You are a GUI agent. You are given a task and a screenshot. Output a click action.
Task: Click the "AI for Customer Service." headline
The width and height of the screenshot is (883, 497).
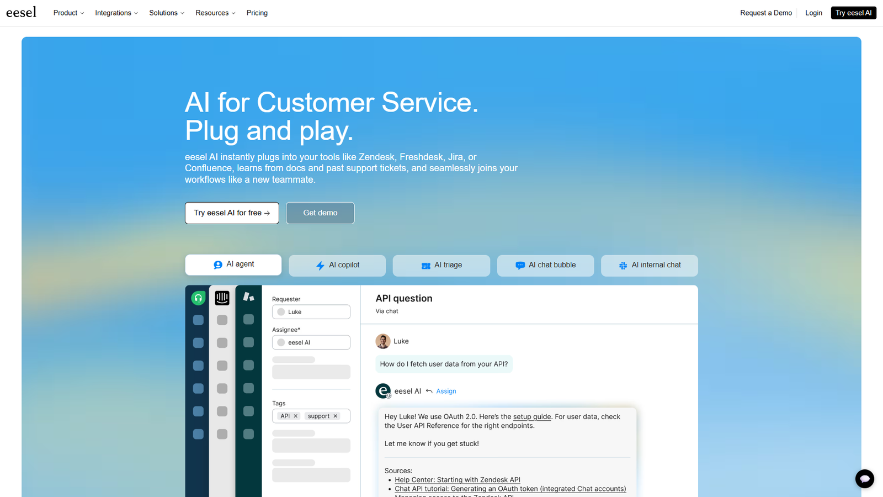pos(332,102)
